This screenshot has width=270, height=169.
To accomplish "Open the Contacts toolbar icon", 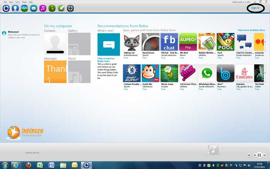I will pos(15,8).
